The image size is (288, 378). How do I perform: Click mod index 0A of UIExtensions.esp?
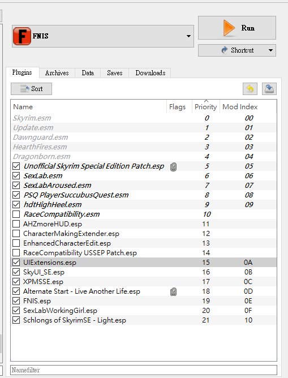[x=248, y=263]
